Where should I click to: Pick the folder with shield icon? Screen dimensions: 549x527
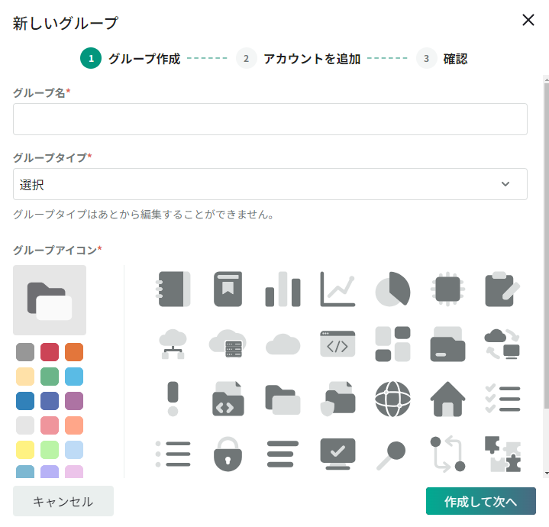(337, 399)
